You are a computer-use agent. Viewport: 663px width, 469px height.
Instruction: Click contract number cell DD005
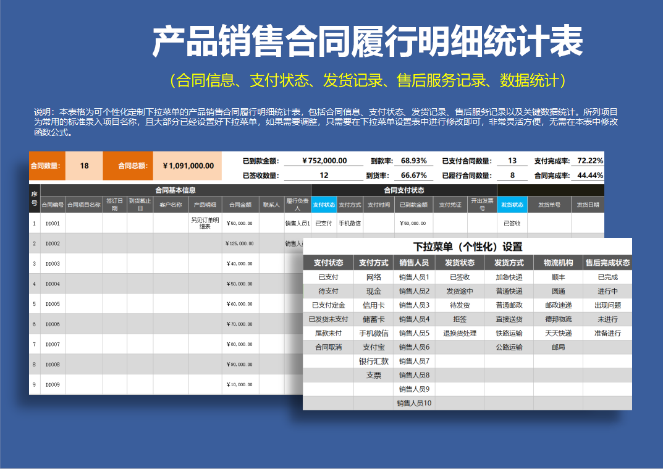click(53, 304)
